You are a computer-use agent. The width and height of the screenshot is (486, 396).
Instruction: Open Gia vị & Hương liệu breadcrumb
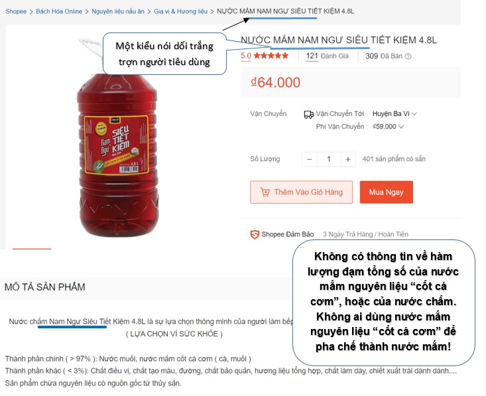pyautogui.click(x=181, y=11)
